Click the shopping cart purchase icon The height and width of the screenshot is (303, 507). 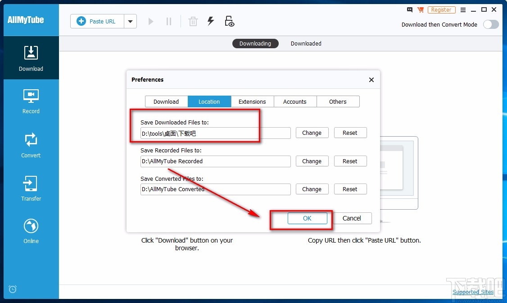coord(421,10)
